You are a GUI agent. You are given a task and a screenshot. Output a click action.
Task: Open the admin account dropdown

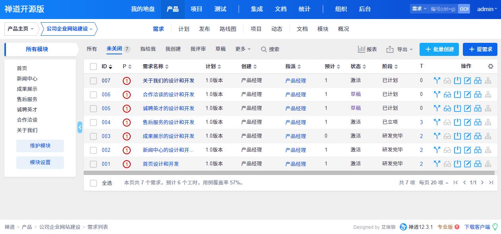486,9
